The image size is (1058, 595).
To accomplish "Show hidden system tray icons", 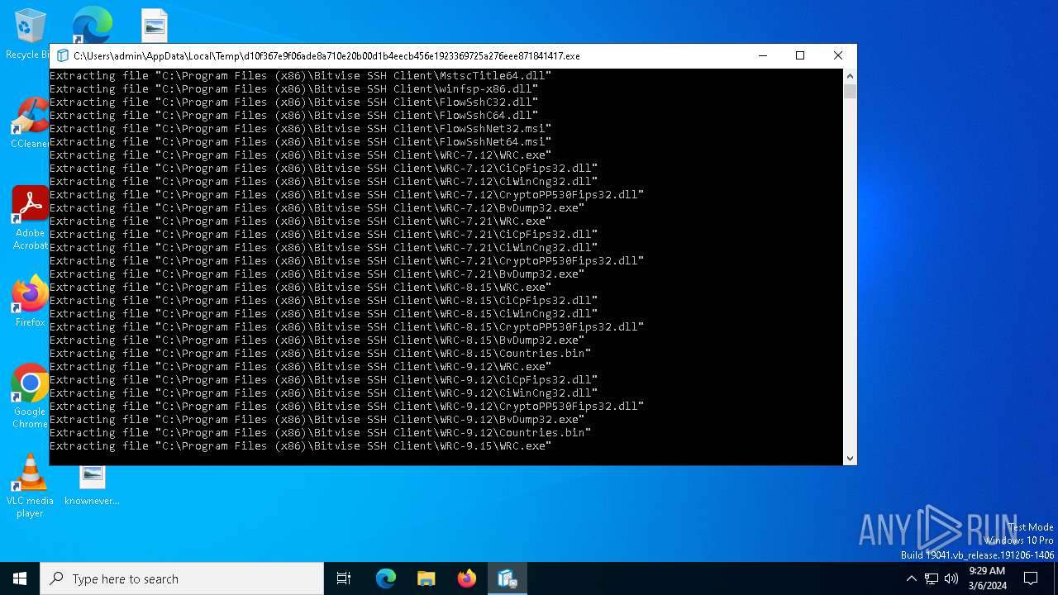I will click(x=912, y=578).
